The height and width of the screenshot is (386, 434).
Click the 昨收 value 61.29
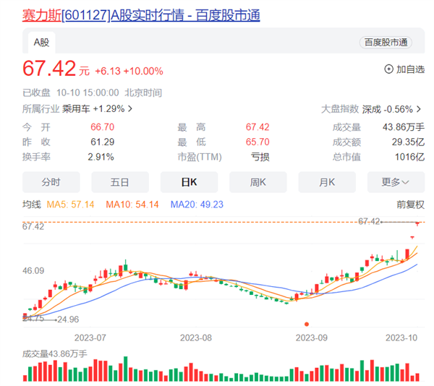[x=103, y=142]
